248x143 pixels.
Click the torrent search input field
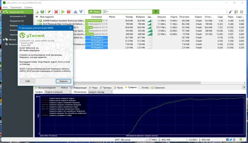(131, 12)
